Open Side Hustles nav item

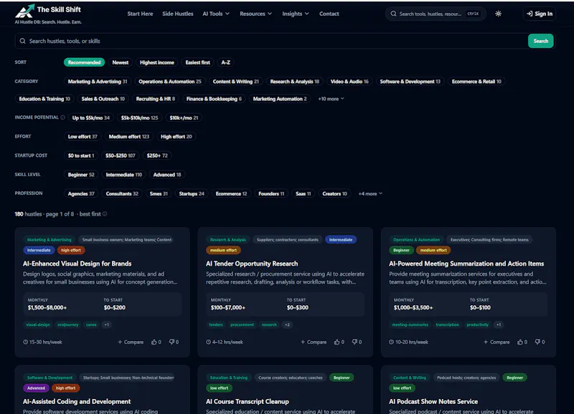pyautogui.click(x=177, y=14)
